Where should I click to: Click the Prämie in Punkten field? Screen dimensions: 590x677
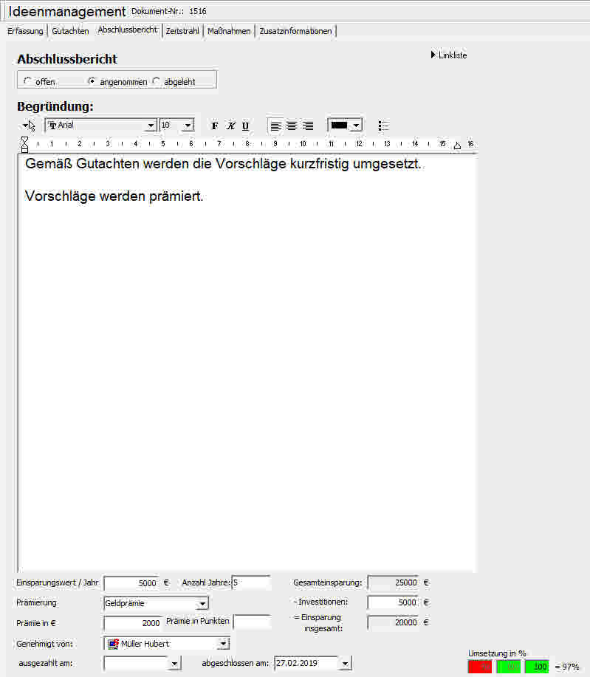click(x=252, y=622)
